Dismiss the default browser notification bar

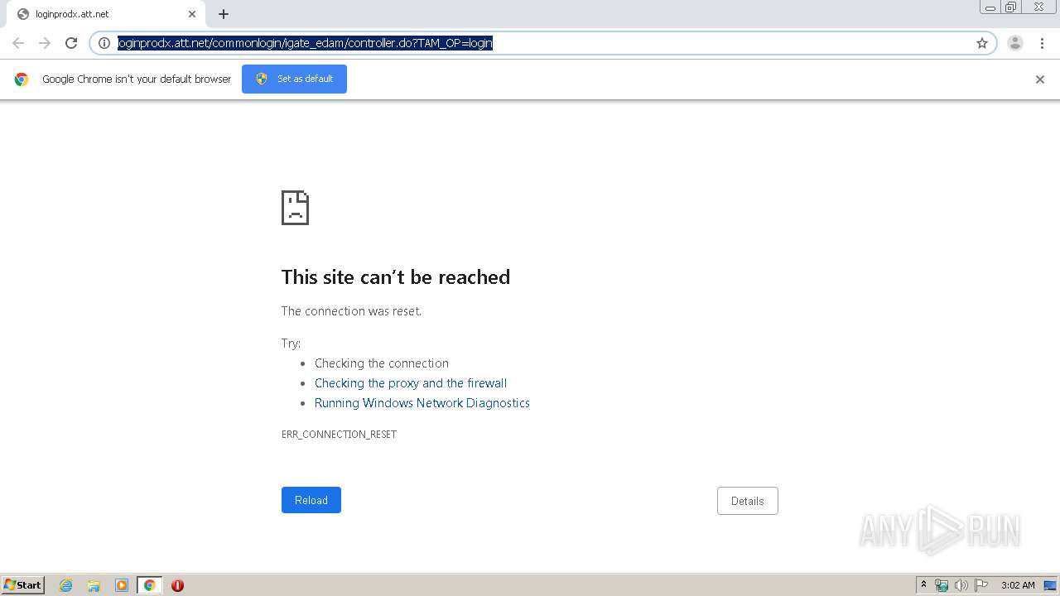coord(1040,79)
